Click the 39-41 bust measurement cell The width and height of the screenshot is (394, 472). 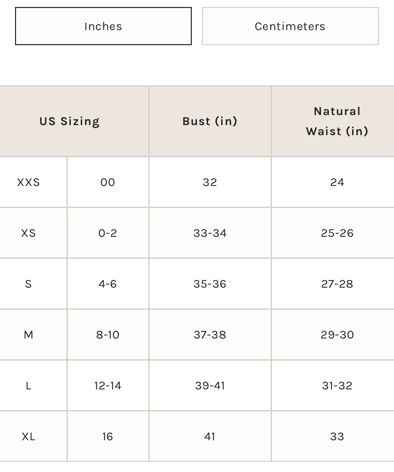click(210, 386)
